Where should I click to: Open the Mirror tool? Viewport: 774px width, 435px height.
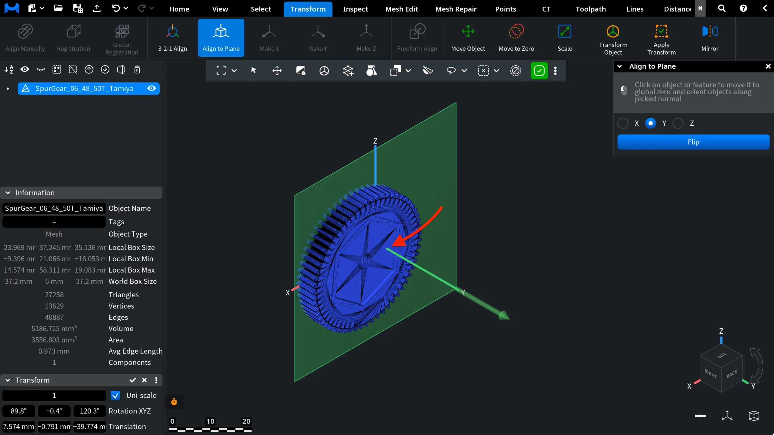pyautogui.click(x=710, y=38)
